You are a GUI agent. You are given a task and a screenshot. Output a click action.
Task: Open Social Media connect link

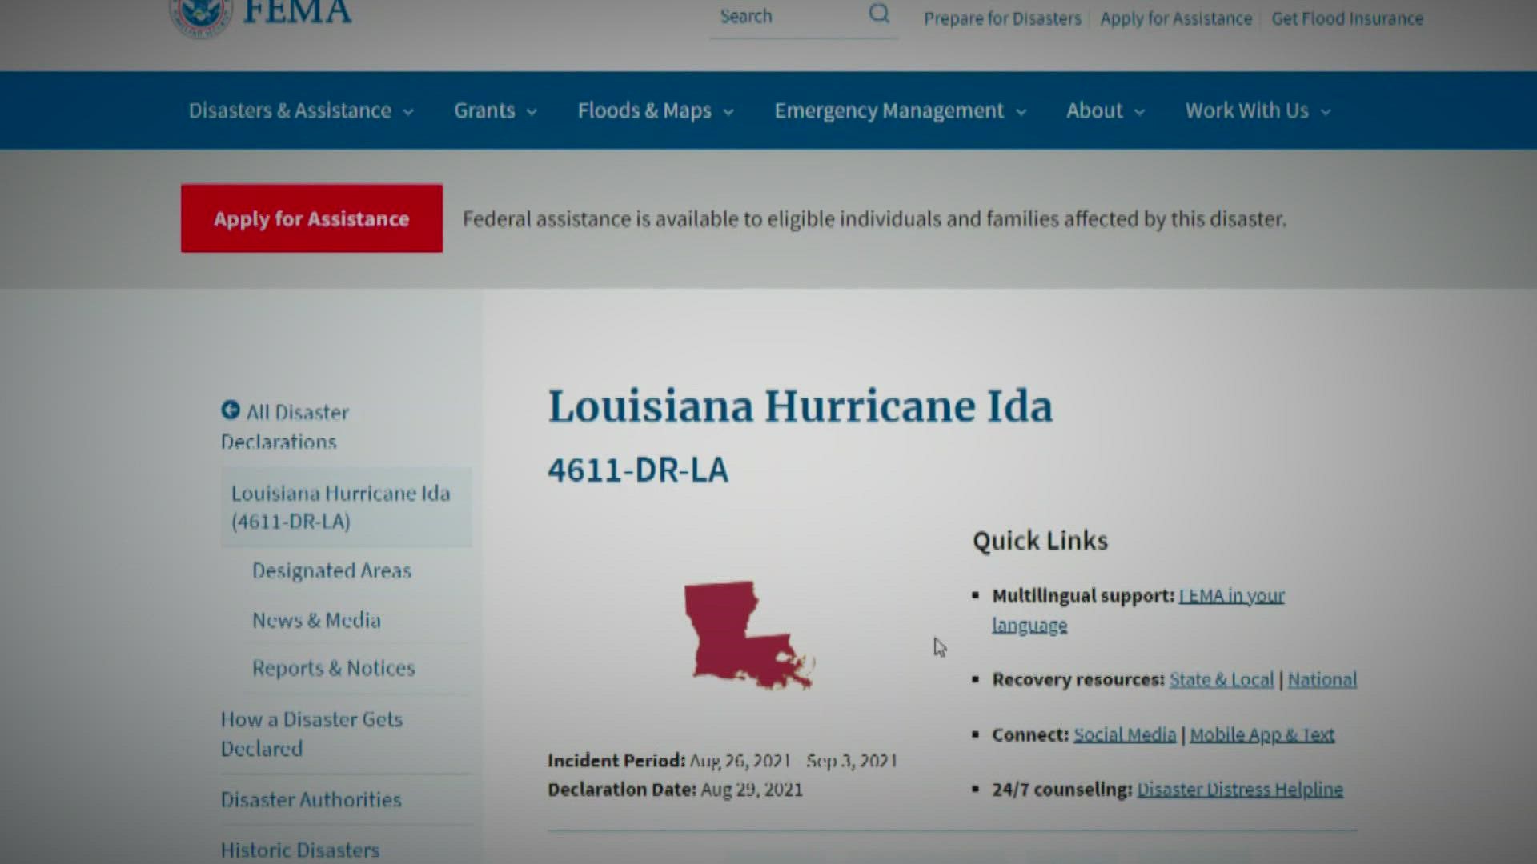1125,734
